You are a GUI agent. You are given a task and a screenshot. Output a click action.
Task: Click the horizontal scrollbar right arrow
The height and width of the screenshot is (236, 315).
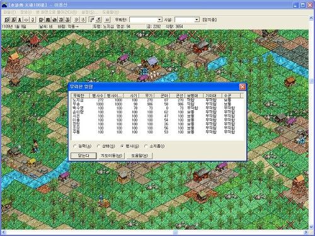(x=306, y=232)
